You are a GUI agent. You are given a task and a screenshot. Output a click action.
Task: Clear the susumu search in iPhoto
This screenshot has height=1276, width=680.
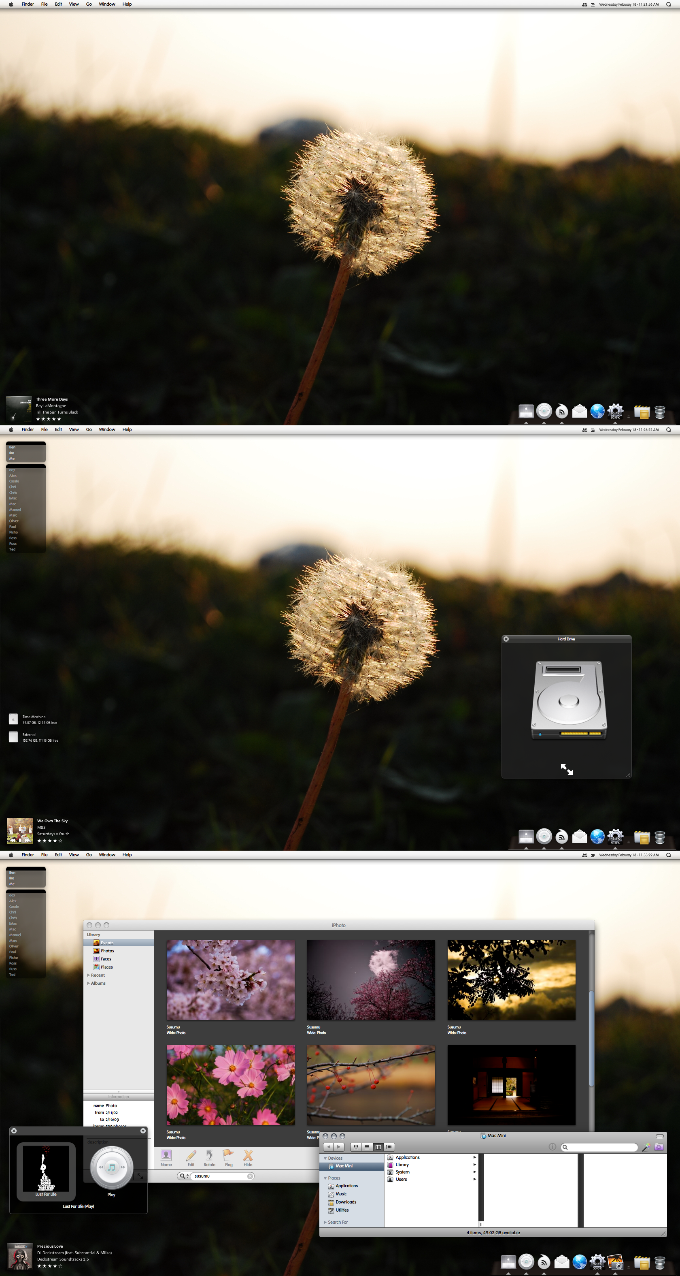pos(250,1176)
